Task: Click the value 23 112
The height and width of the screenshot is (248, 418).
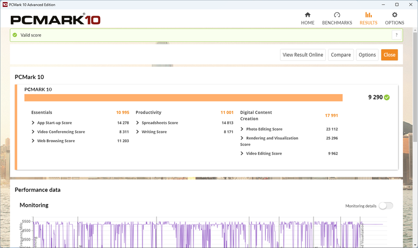Action: pyautogui.click(x=332, y=129)
